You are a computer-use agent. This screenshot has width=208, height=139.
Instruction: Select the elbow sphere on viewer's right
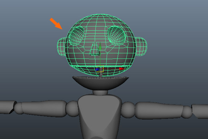pos(187,112)
